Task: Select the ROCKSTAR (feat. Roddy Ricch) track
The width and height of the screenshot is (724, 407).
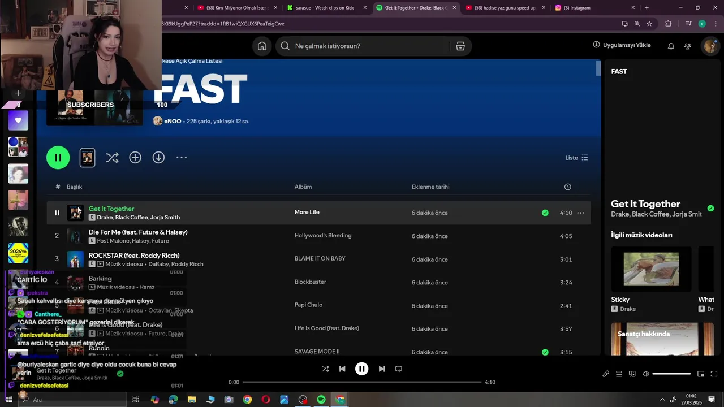Action: (134, 256)
